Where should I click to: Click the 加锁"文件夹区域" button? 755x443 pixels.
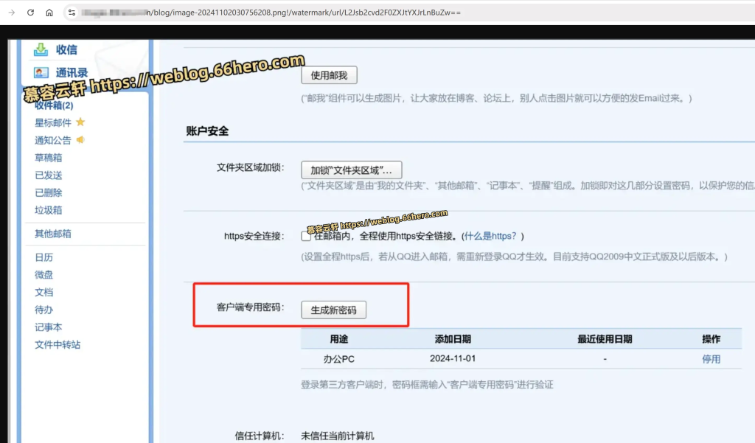[351, 170]
